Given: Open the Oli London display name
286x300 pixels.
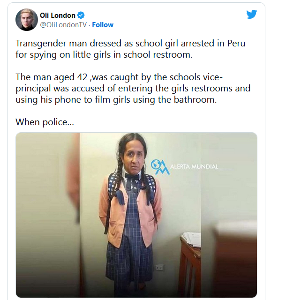Looking at the screenshot, I should pyautogui.click(x=57, y=15).
